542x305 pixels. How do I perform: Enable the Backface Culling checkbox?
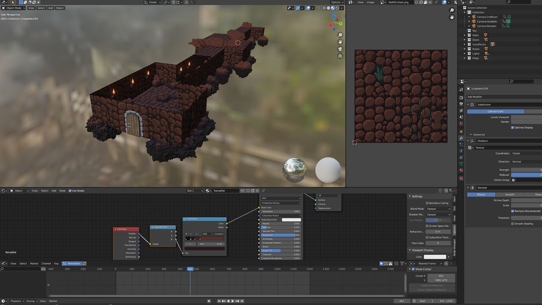click(427, 203)
